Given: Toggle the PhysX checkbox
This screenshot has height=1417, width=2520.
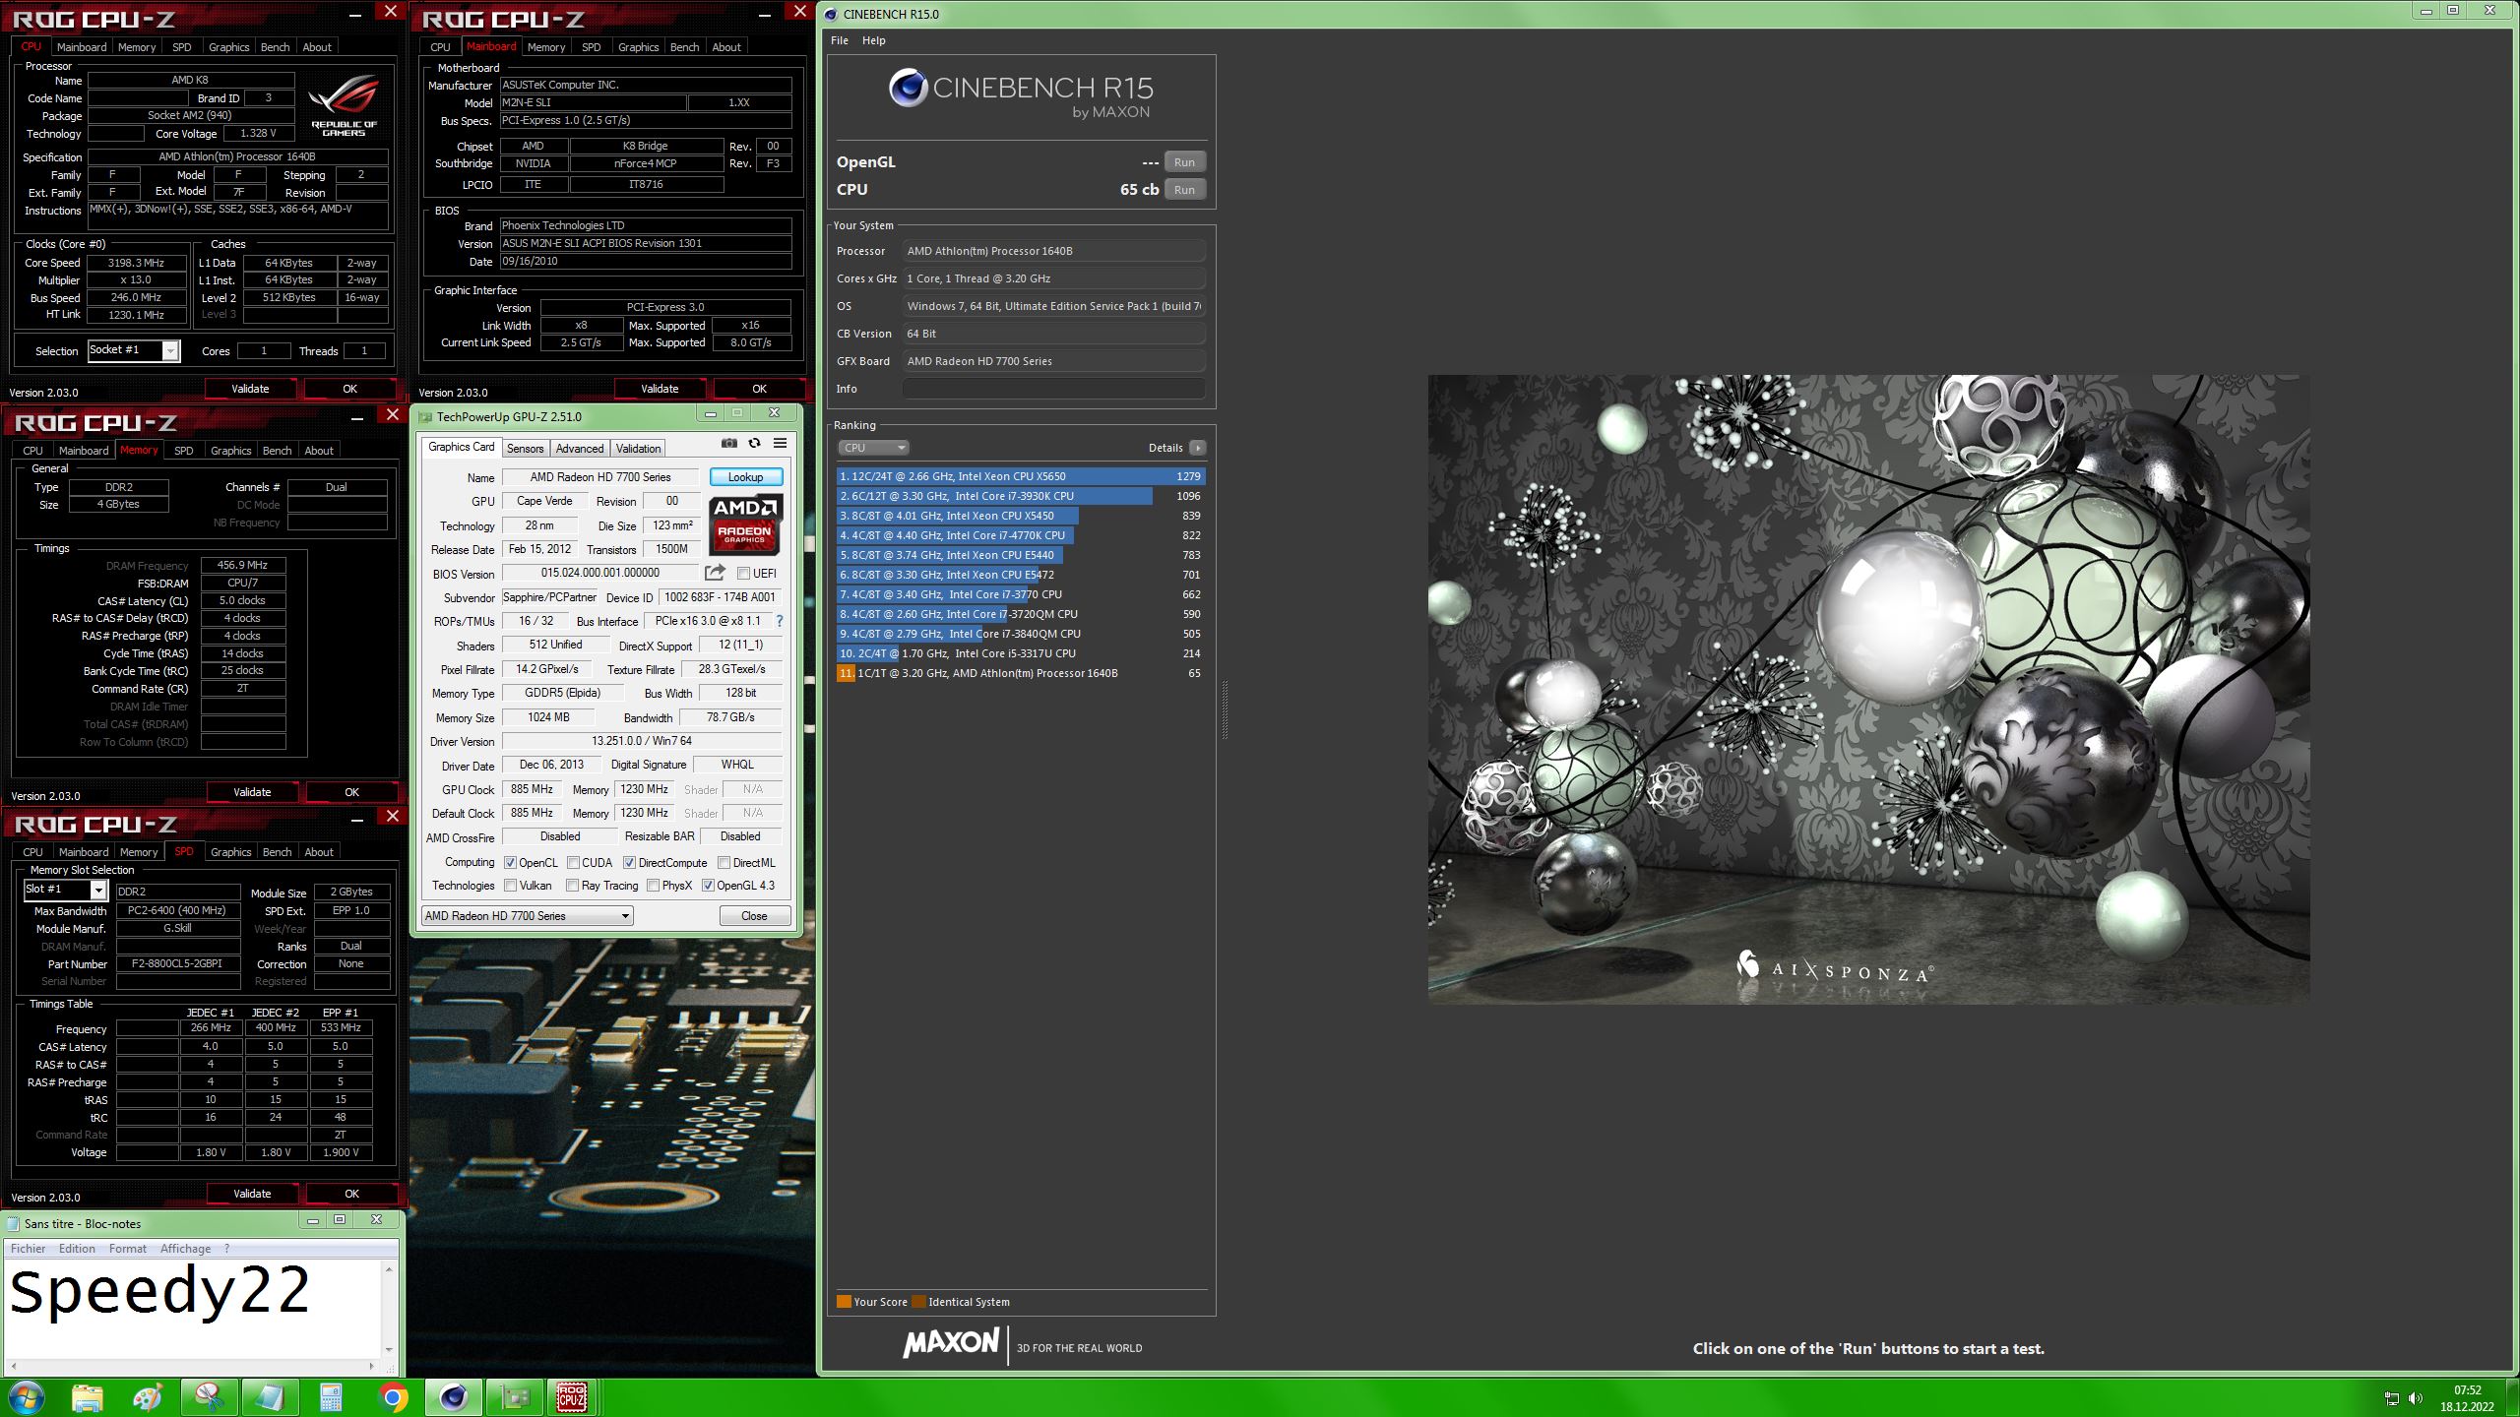Looking at the screenshot, I should click(x=653, y=885).
